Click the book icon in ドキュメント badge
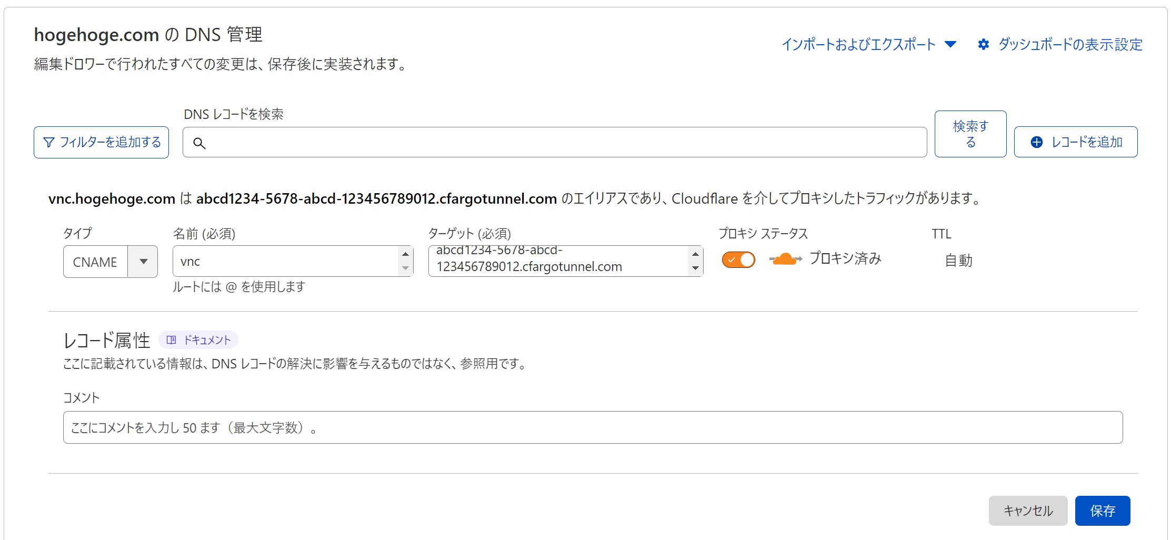The width and height of the screenshot is (1171, 540). pyautogui.click(x=171, y=340)
